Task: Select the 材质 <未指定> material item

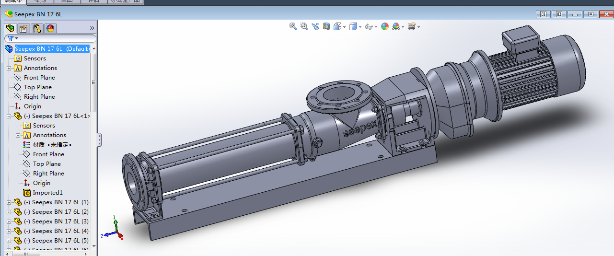Action: pos(52,145)
